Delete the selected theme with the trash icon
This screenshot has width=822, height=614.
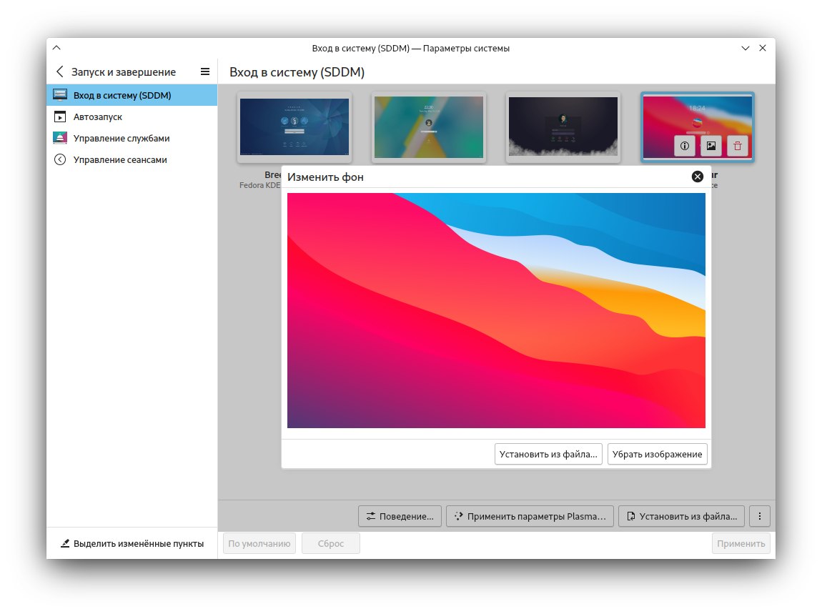click(x=738, y=147)
